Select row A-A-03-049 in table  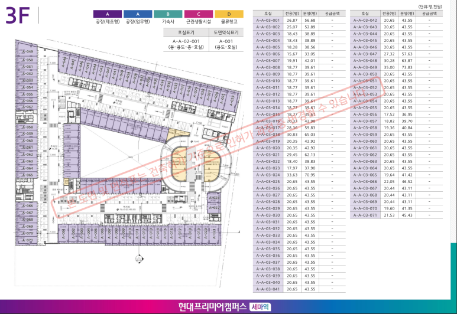point(396,67)
